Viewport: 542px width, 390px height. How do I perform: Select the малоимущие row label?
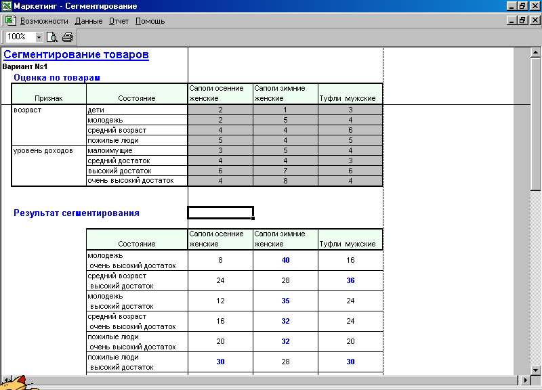tap(137, 150)
